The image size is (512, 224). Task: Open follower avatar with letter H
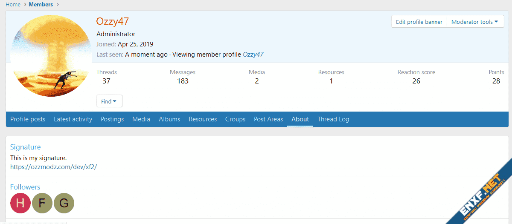(20, 203)
